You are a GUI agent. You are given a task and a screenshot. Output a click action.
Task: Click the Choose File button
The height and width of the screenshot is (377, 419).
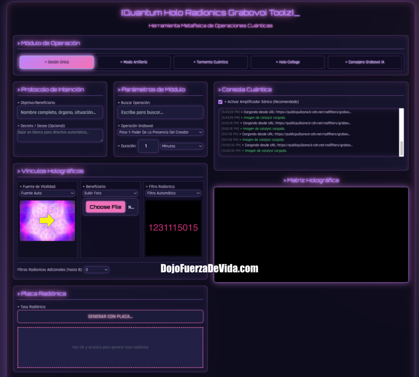(106, 207)
